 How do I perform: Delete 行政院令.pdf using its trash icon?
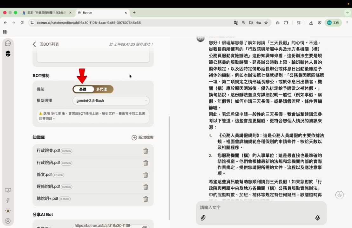[x=146, y=151]
